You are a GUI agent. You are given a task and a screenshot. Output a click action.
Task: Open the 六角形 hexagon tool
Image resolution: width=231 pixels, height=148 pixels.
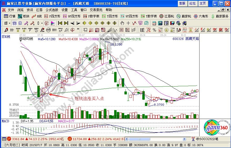point(202,16)
